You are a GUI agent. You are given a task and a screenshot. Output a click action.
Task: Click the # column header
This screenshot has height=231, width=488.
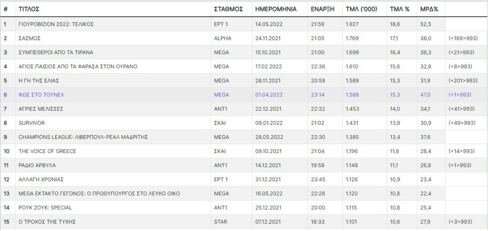pyautogui.click(x=5, y=9)
